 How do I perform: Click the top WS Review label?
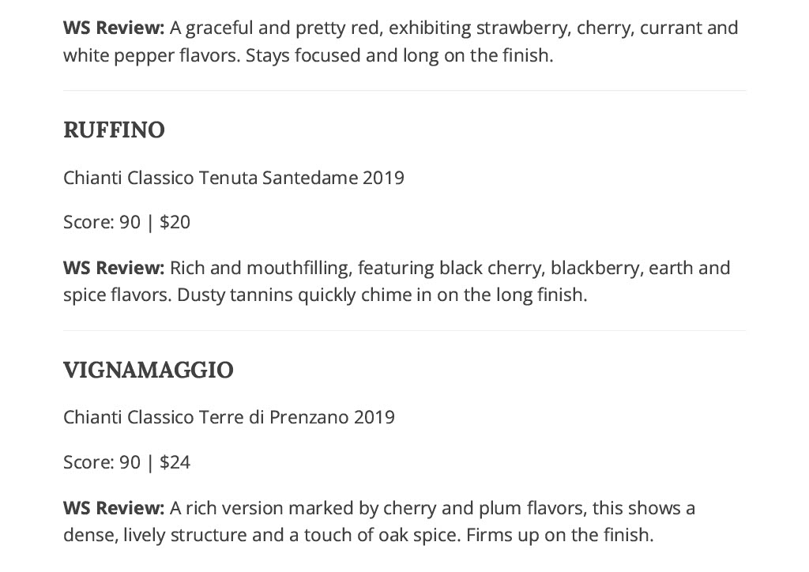tap(114, 28)
